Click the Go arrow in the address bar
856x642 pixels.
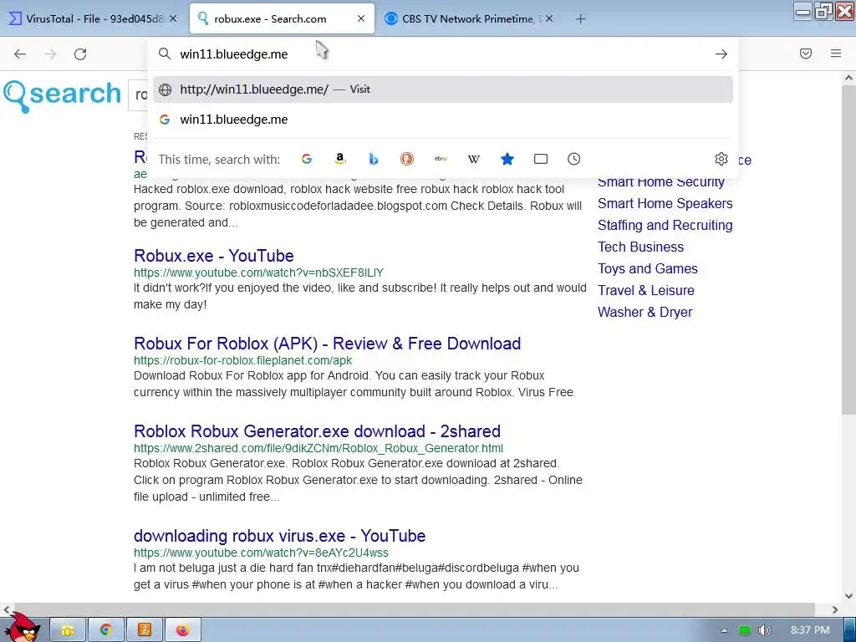pos(721,54)
